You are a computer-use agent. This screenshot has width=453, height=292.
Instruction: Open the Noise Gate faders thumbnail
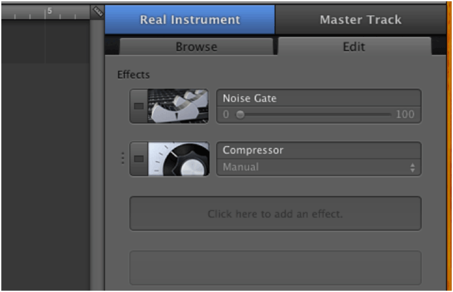click(178, 106)
